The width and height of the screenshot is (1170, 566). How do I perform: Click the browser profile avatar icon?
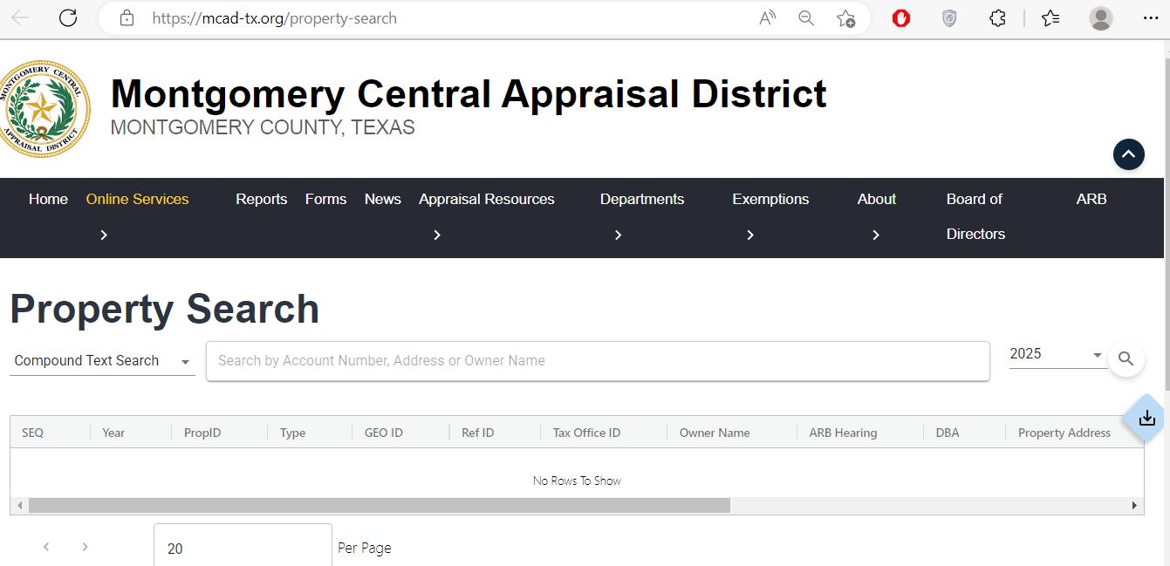coord(1100,17)
